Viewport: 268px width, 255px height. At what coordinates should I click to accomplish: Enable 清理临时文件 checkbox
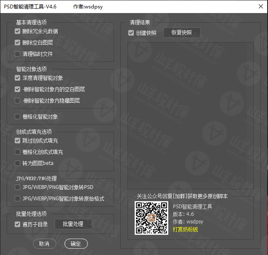pos(17,54)
